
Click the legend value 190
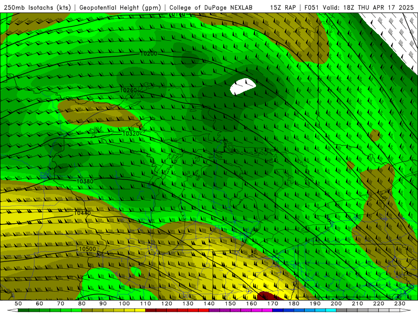pyautogui.click(x=315, y=304)
